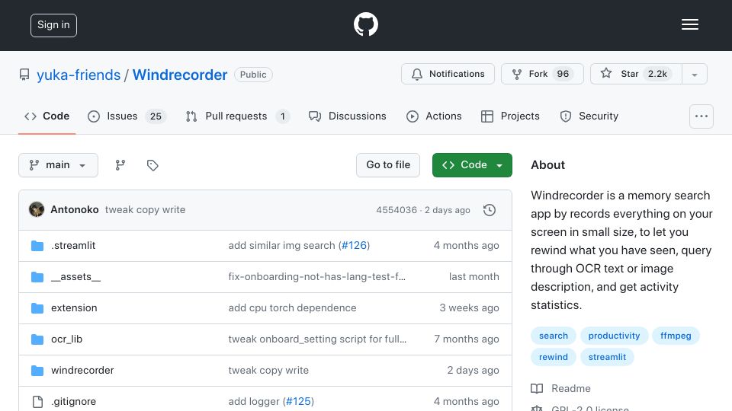Click the extension folder icon
732x411 pixels.
tap(37, 308)
